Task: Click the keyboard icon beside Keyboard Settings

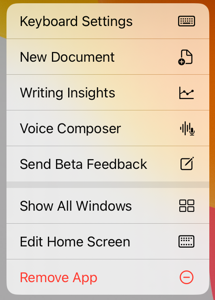Action: (x=187, y=21)
